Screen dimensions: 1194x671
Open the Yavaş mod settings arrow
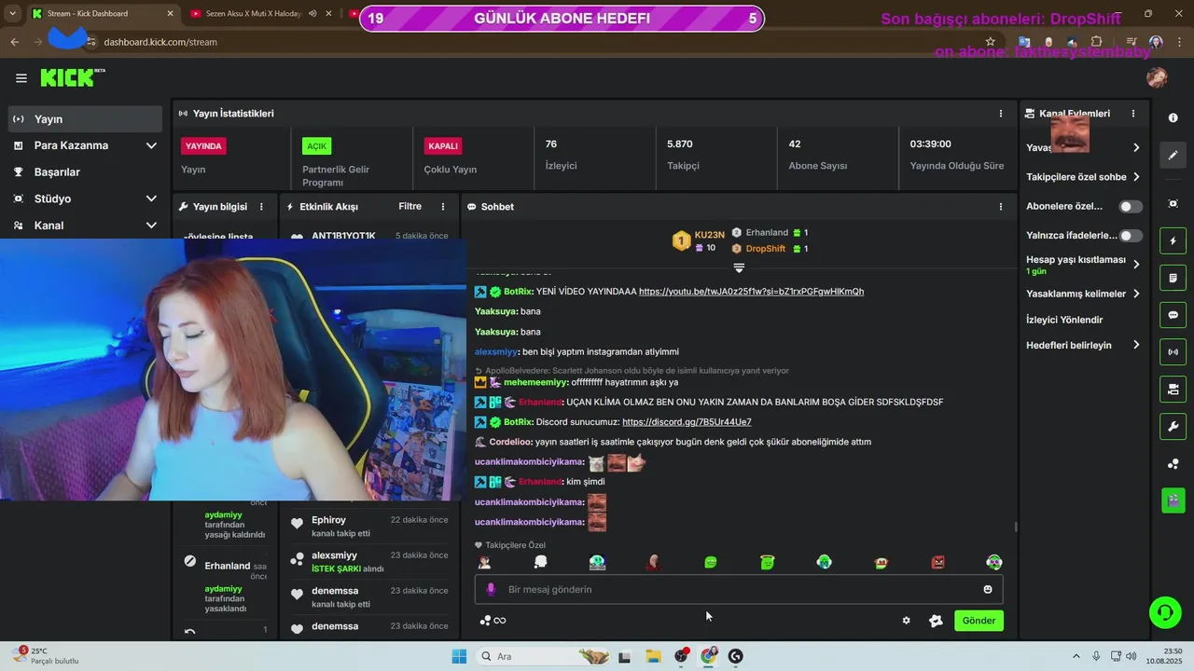click(x=1136, y=147)
